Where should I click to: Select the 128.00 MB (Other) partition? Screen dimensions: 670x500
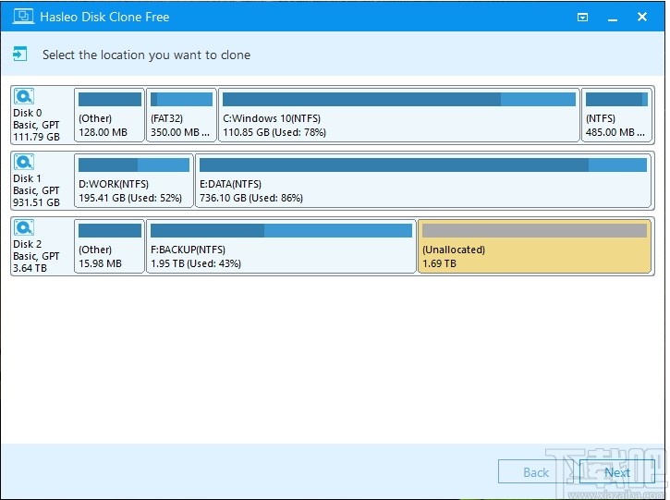[x=109, y=115]
